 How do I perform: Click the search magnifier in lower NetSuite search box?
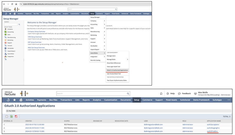pos(128,93)
